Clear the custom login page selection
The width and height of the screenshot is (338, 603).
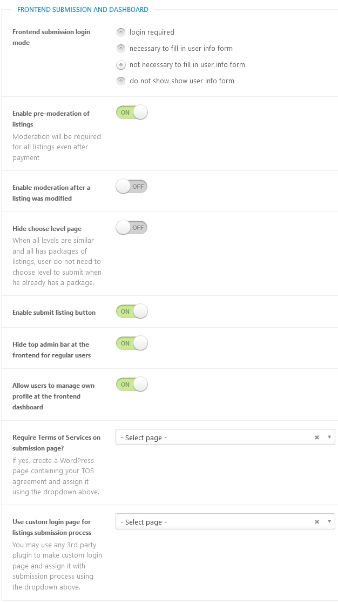pyautogui.click(x=317, y=521)
